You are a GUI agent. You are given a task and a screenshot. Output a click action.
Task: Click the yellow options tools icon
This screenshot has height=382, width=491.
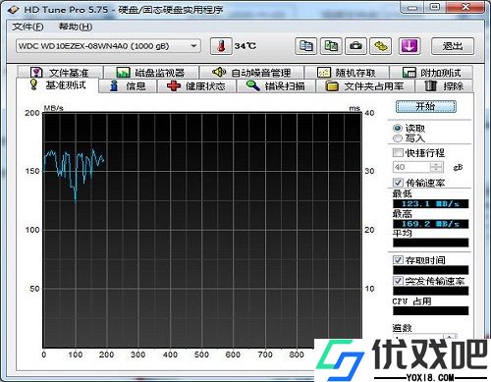click(x=381, y=46)
